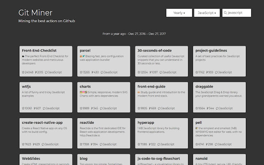Click language bubble icon on pell card
264x165 pixels.
click(x=216, y=144)
